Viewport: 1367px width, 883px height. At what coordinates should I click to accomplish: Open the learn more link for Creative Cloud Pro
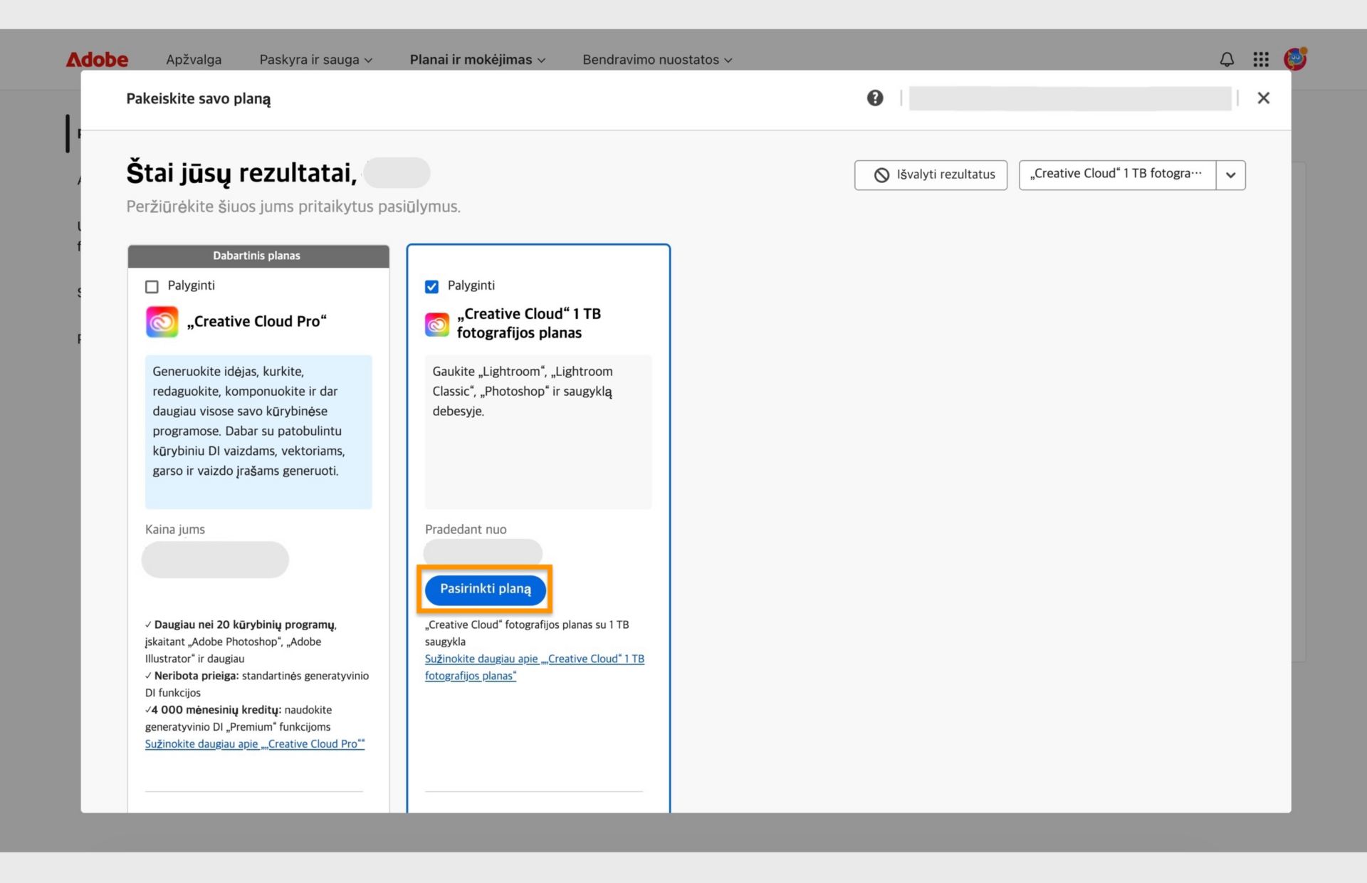(254, 744)
